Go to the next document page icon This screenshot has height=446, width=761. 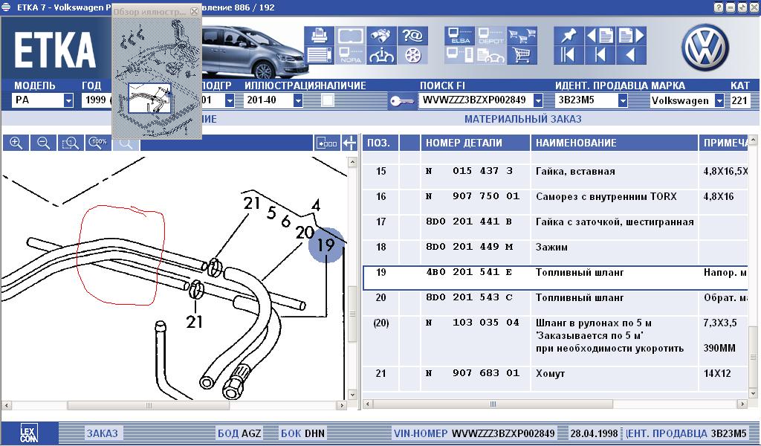coord(631,36)
